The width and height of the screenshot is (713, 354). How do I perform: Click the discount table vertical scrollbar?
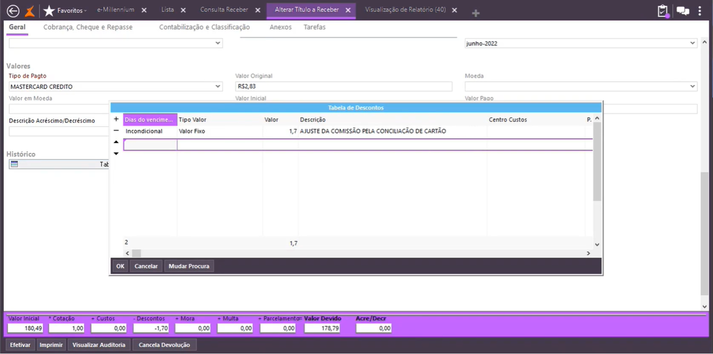click(x=597, y=162)
